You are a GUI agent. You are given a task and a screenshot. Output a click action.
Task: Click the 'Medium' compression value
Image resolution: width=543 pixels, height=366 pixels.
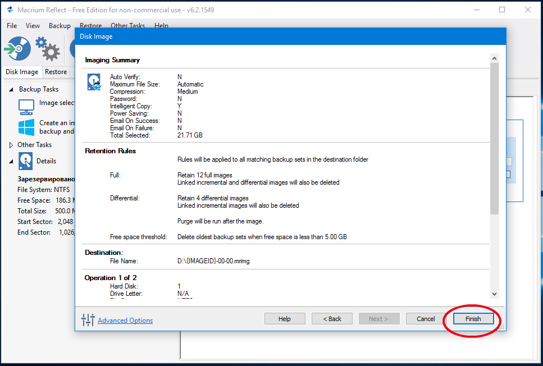click(188, 91)
